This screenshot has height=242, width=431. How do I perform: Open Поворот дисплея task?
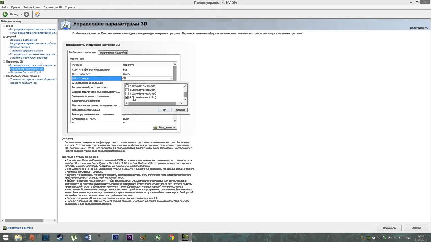(20, 47)
